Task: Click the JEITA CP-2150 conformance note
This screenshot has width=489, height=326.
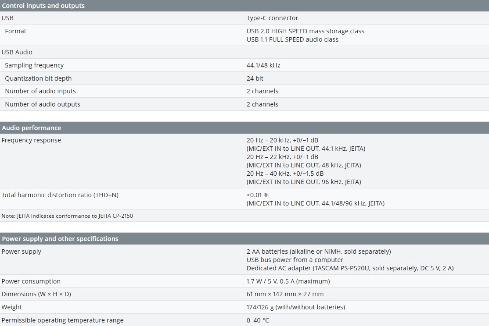Action: pyautogui.click(x=67, y=216)
